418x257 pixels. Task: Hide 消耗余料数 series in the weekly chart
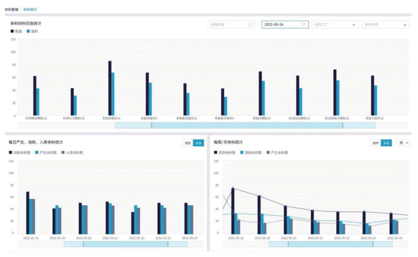(x=251, y=153)
